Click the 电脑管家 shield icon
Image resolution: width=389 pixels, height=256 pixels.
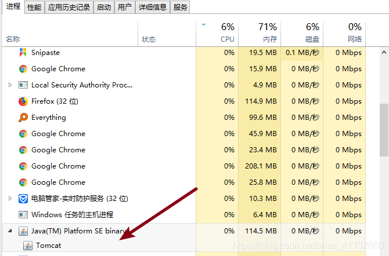coord(23,199)
